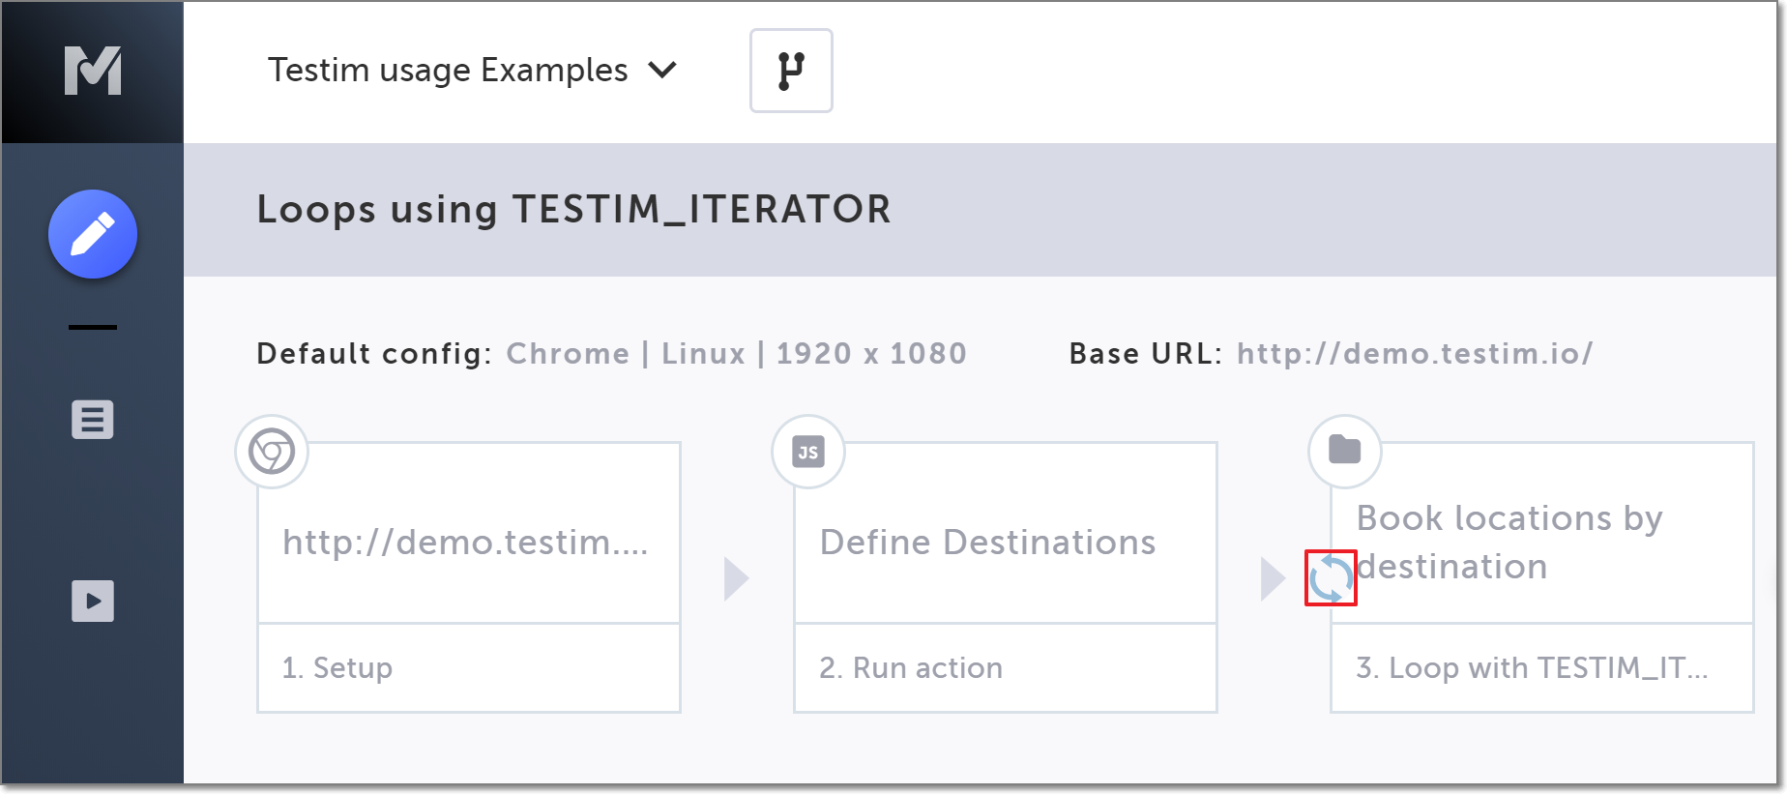Image resolution: width=1787 pixels, height=794 pixels.
Task: Click the branch selector button
Action: [x=791, y=71]
